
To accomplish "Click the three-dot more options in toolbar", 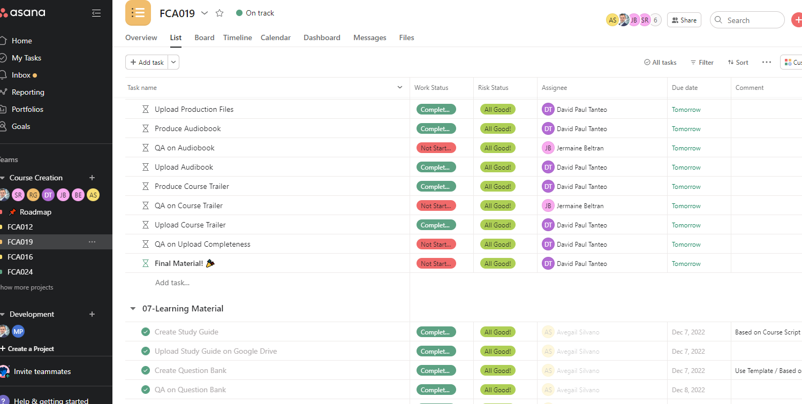I will pos(767,63).
